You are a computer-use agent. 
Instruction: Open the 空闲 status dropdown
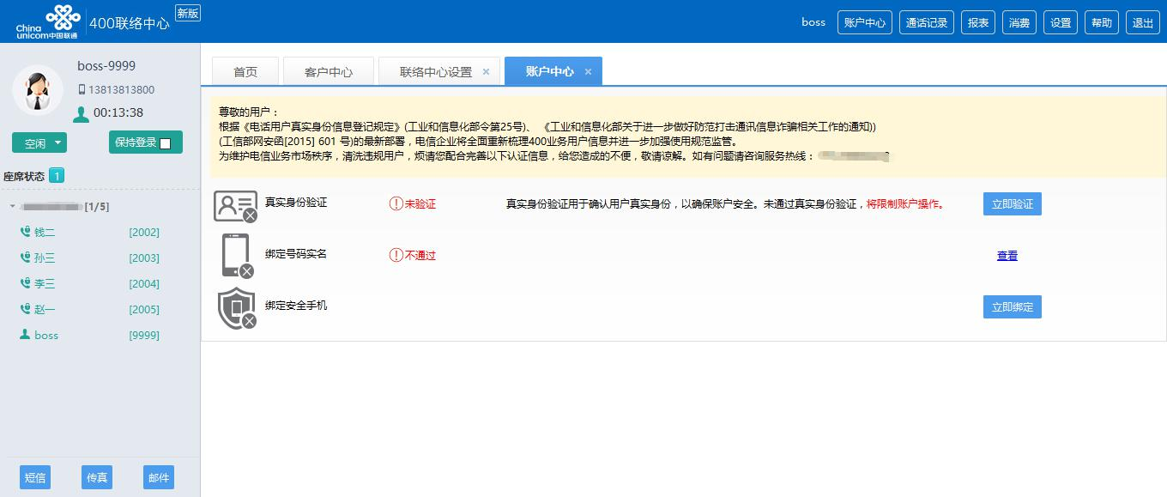[57, 143]
